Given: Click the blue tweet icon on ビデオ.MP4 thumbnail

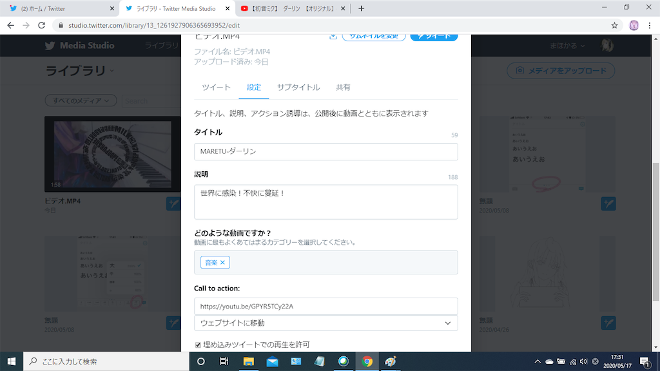Looking at the screenshot, I should [173, 203].
